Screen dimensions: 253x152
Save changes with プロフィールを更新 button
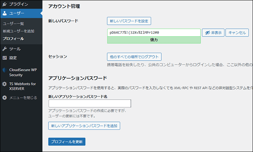[x=67, y=141]
